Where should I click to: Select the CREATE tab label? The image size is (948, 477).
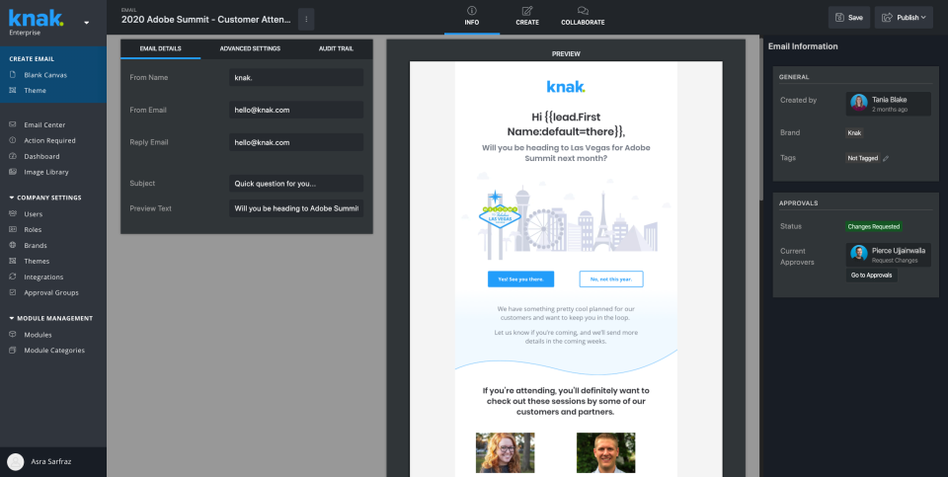click(527, 23)
